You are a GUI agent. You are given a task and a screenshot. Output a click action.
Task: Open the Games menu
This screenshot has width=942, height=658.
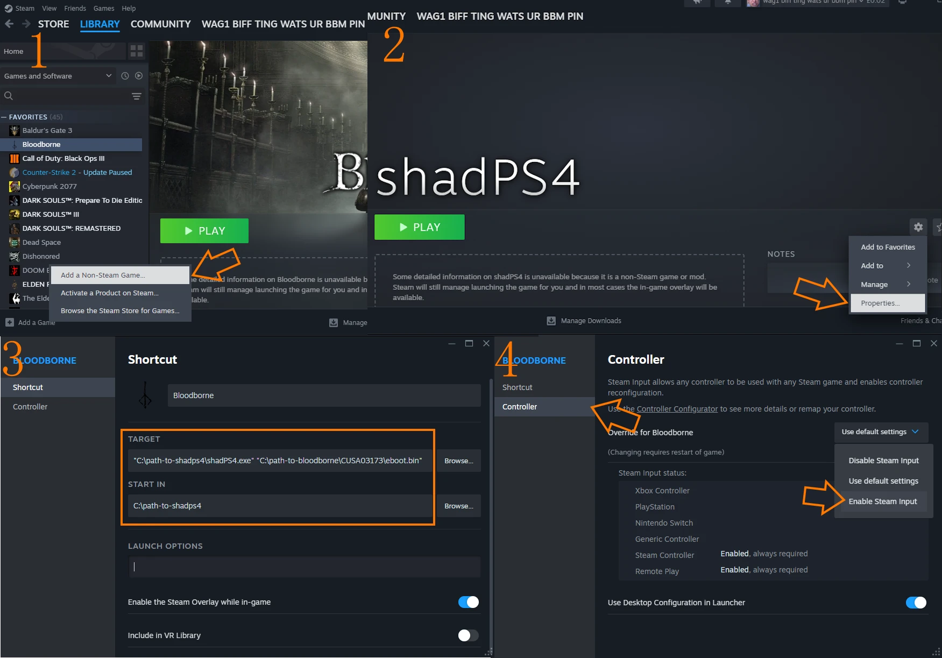tap(104, 8)
